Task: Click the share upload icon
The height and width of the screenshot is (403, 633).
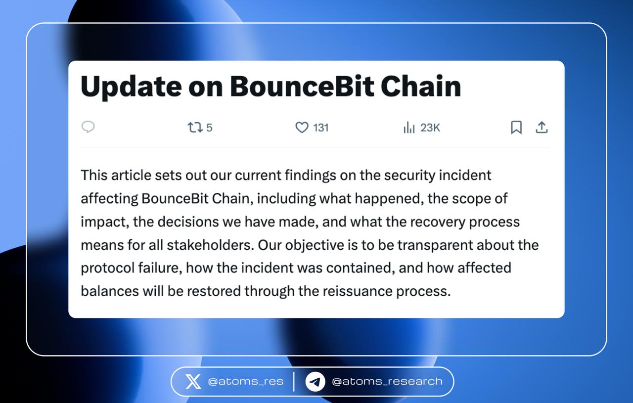Action: (542, 128)
